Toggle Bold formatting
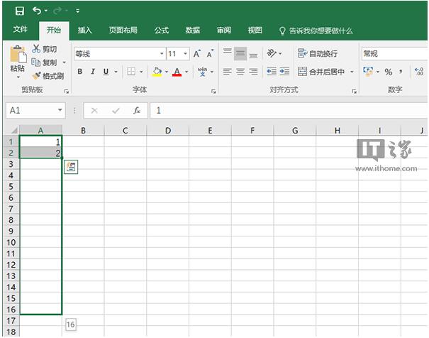The image size is (429, 338). coord(80,72)
